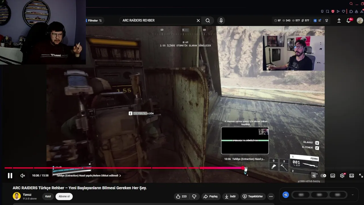
Task: Click the progress bar scrubber handle
Action: (x=243, y=168)
